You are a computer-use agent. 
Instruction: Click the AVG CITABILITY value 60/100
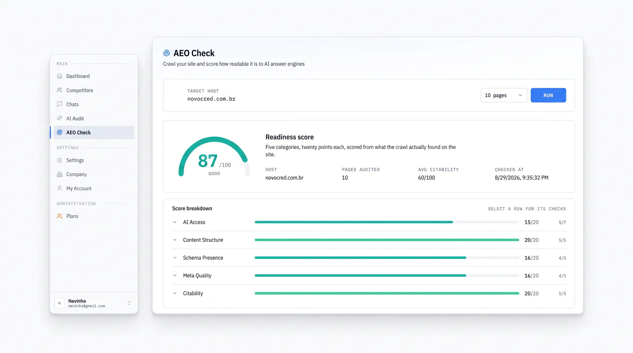click(x=427, y=177)
